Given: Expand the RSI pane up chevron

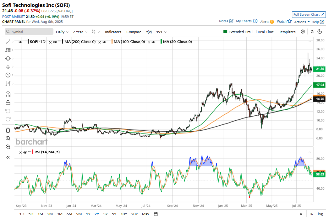Looking at the screenshot, I should coord(310,152).
